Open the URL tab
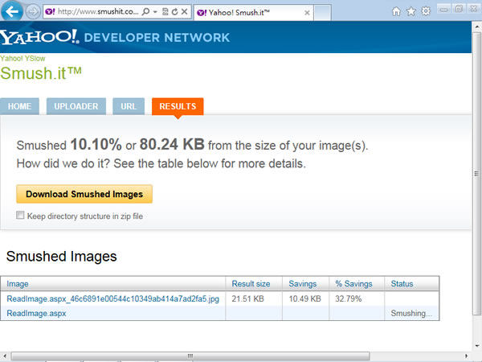 click(x=129, y=106)
